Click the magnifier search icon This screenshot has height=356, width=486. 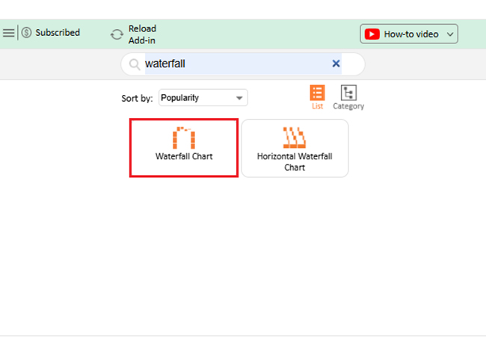(x=135, y=64)
